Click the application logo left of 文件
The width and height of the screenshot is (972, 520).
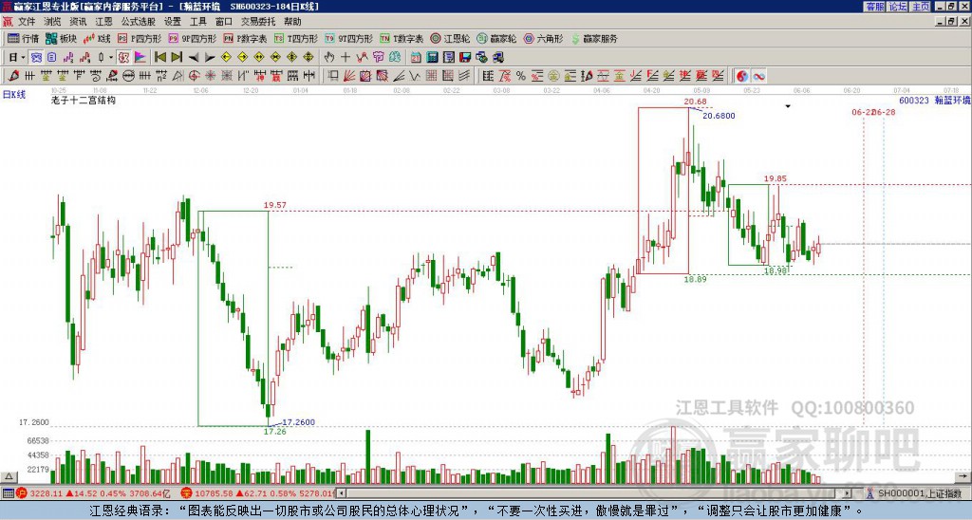(8, 22)
